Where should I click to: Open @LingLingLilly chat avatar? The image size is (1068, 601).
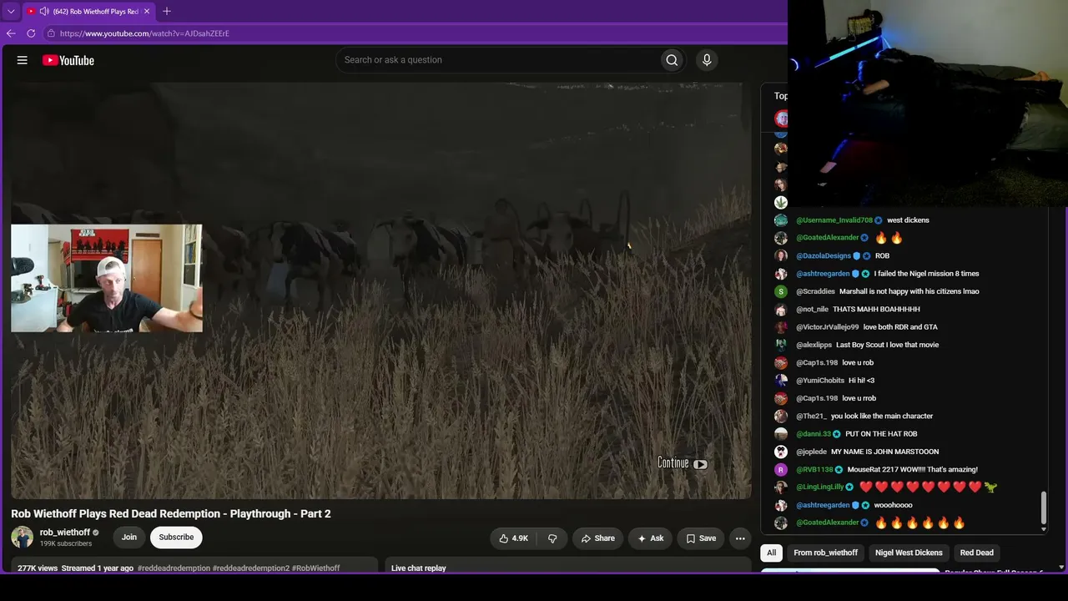point(781,487)
